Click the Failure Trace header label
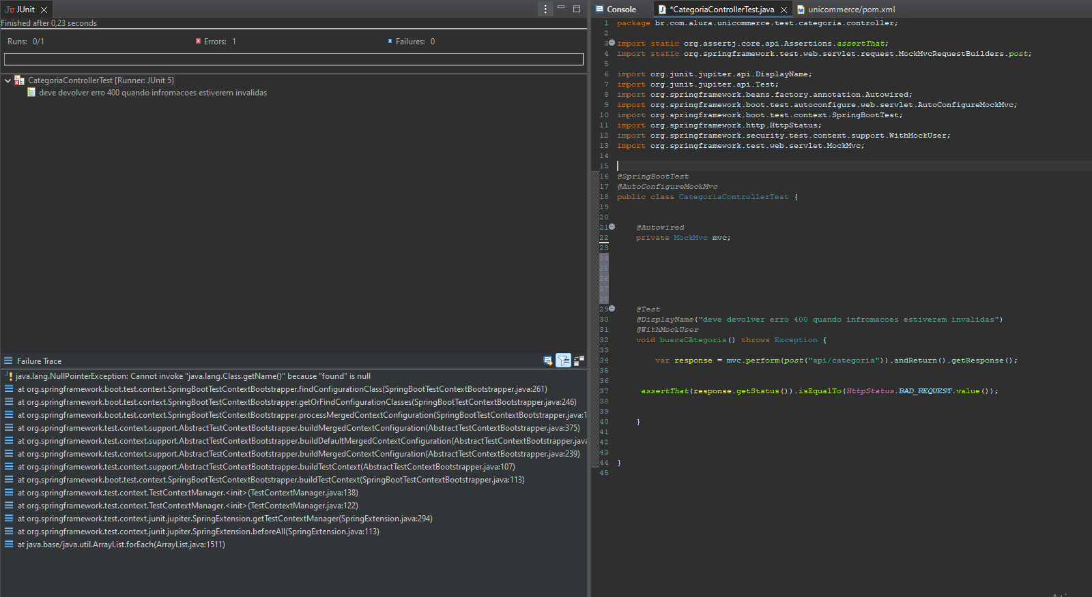 pos(39,361)
